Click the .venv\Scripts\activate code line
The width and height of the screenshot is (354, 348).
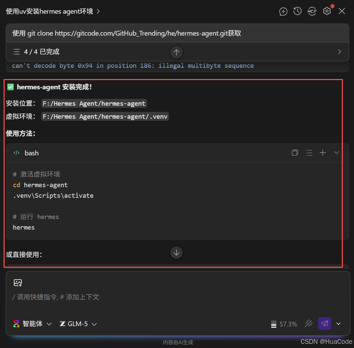53,196
